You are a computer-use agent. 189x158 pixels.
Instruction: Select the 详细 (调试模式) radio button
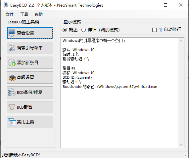pyautogui.click(x=83, y=30)
